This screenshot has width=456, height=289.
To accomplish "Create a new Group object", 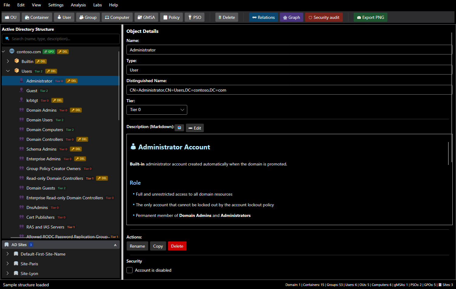I will tap(88, 17).
